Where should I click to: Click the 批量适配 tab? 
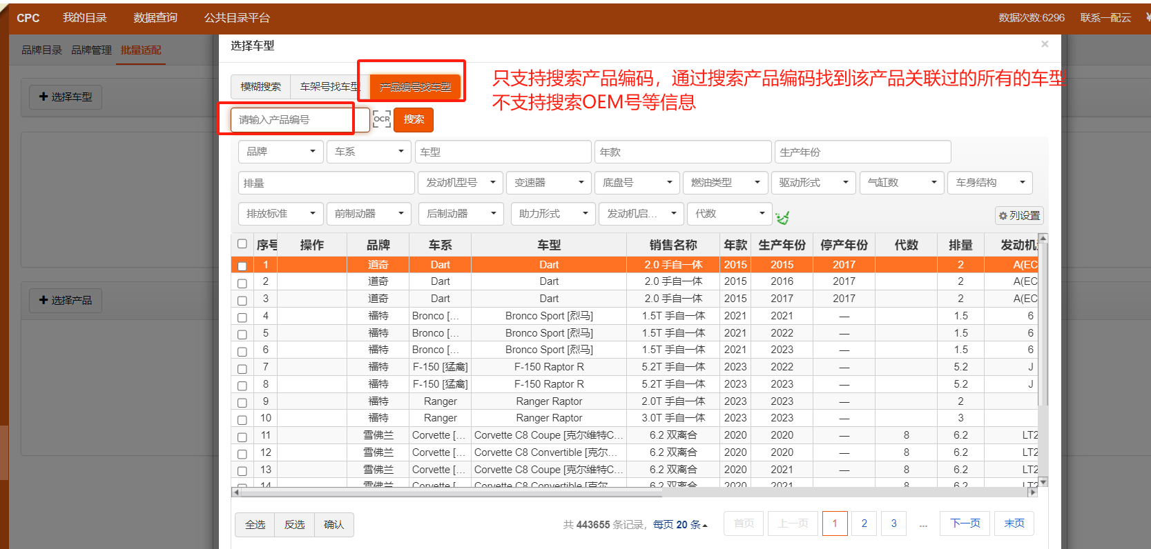click(141, 50)
